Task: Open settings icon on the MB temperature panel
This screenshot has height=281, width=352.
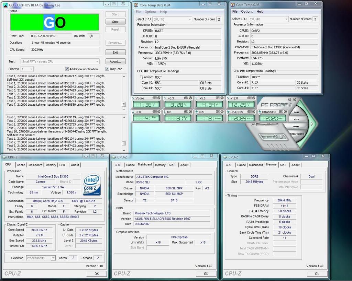Action: point(186,112)
